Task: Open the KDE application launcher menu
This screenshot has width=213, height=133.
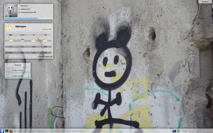Action: 2,131
